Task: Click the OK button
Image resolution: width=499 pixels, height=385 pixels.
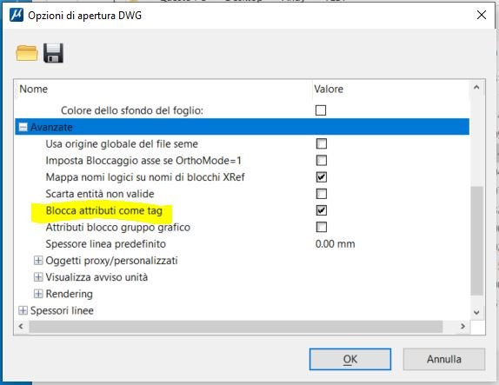Action: [350, 359]
